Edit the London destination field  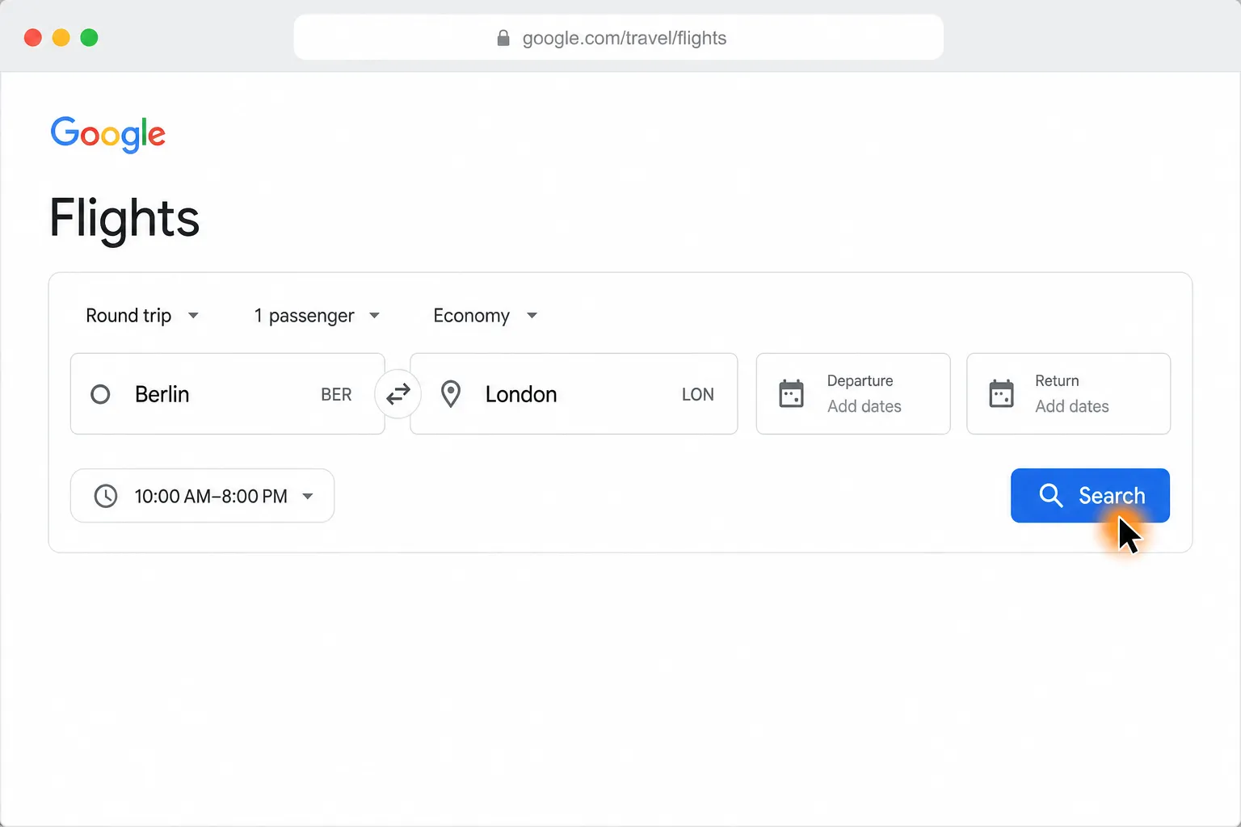(574, 394)
